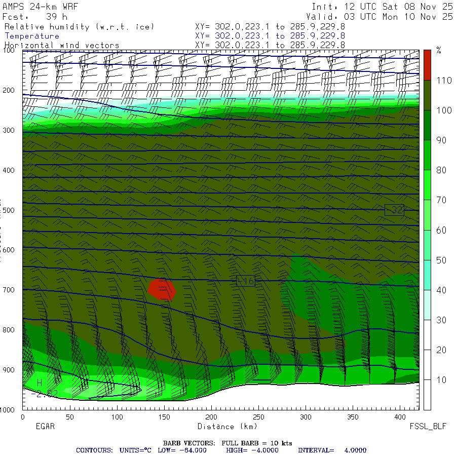Click the 500 pressure axis label
This screenshot has width=456, height=456.
(x=9, y=210)
